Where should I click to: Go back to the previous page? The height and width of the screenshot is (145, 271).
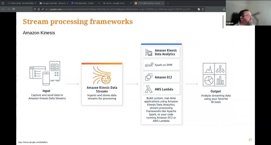tap(3, 9)
